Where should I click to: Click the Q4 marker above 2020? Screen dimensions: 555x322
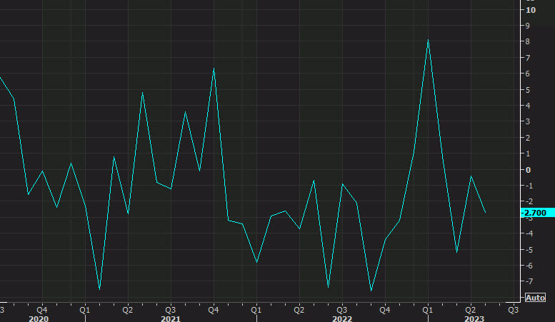point(41,310)
